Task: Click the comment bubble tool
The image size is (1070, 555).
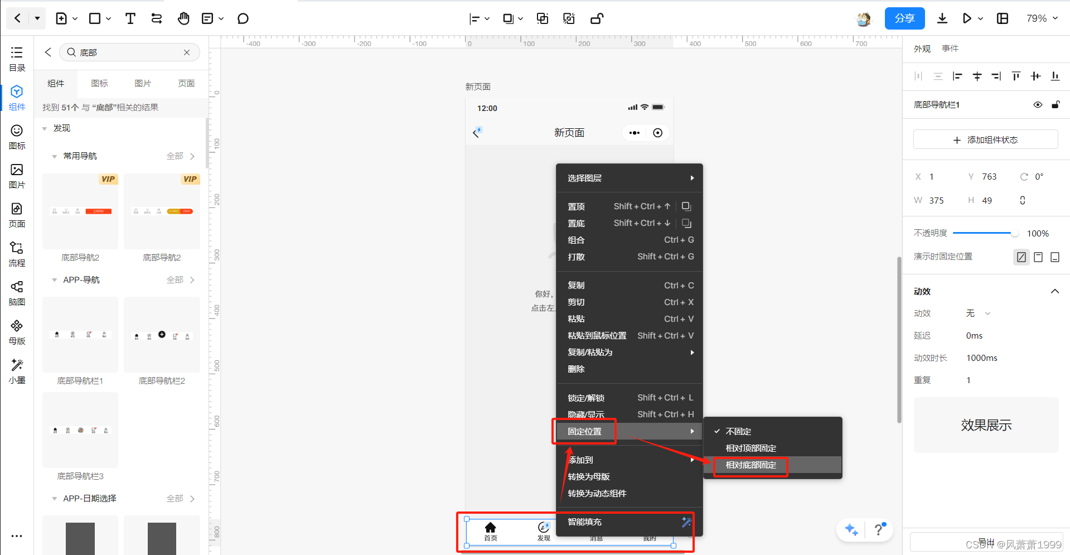Action: tap(243, 18)
